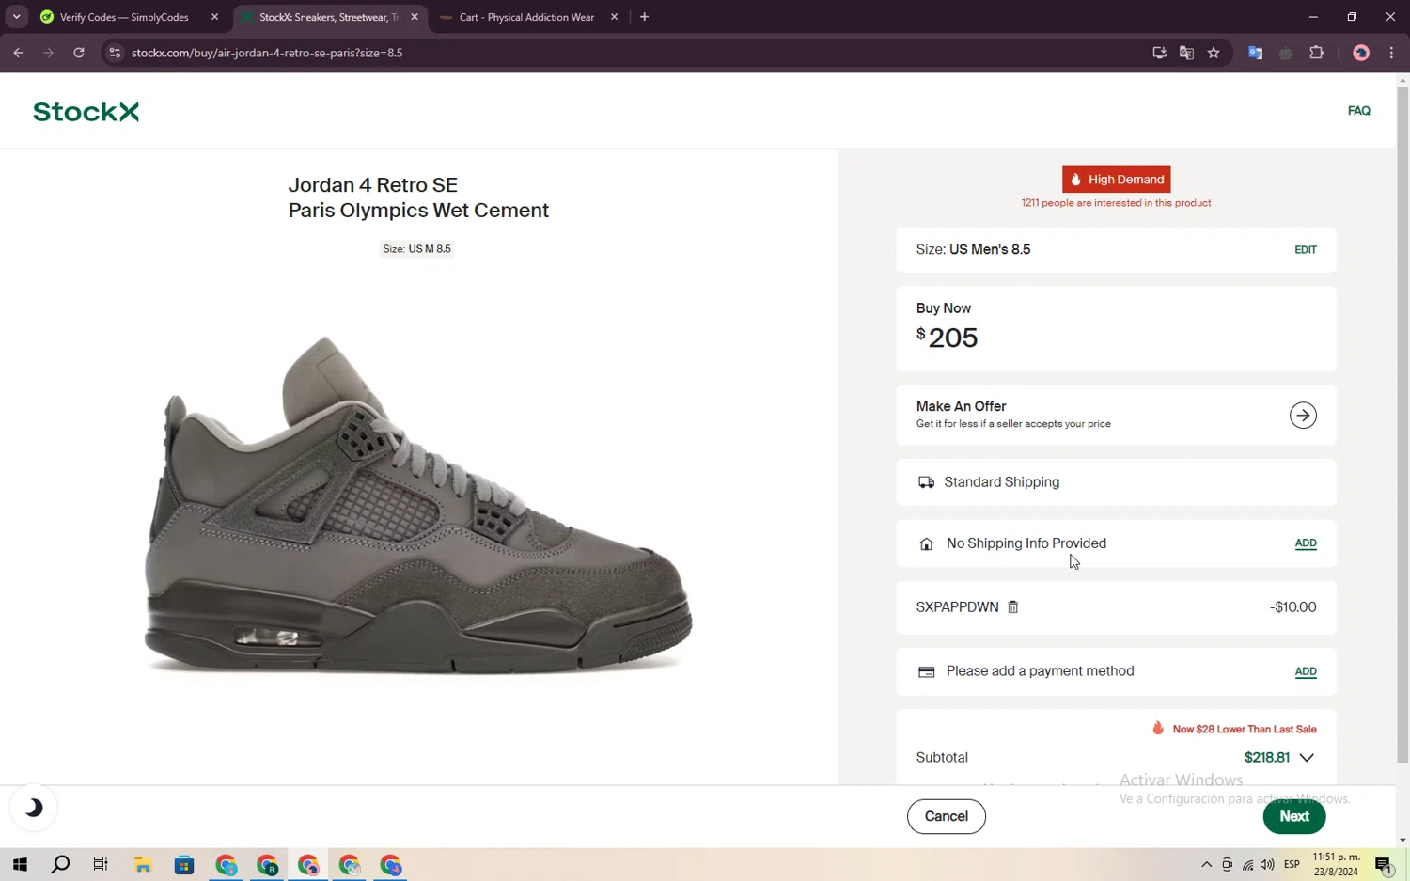Screen dimensions: 1410x881
Task: Expand the Subtotal breakdown chevron
Action: [x=1307, y=758]
